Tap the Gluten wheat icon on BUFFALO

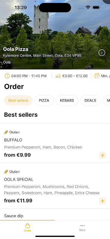coord(6,132)
